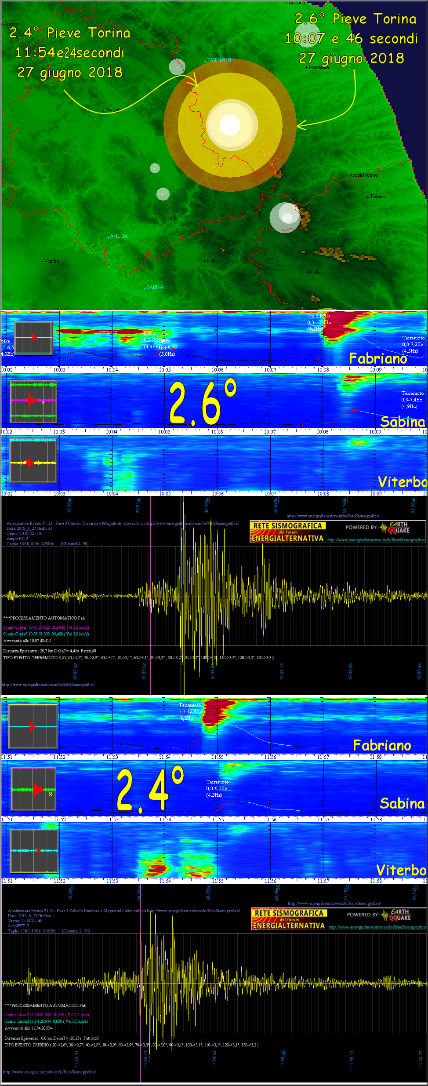Open Viterbo waveform thumbnail in 2.6° spectrogram

pos(33,461)
